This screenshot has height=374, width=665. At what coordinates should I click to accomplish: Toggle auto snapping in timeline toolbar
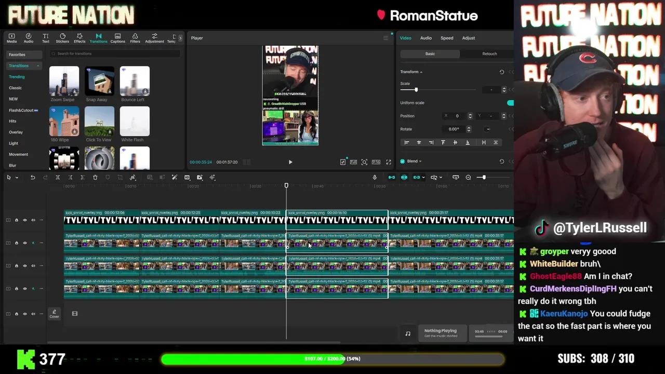coord(404,178)
